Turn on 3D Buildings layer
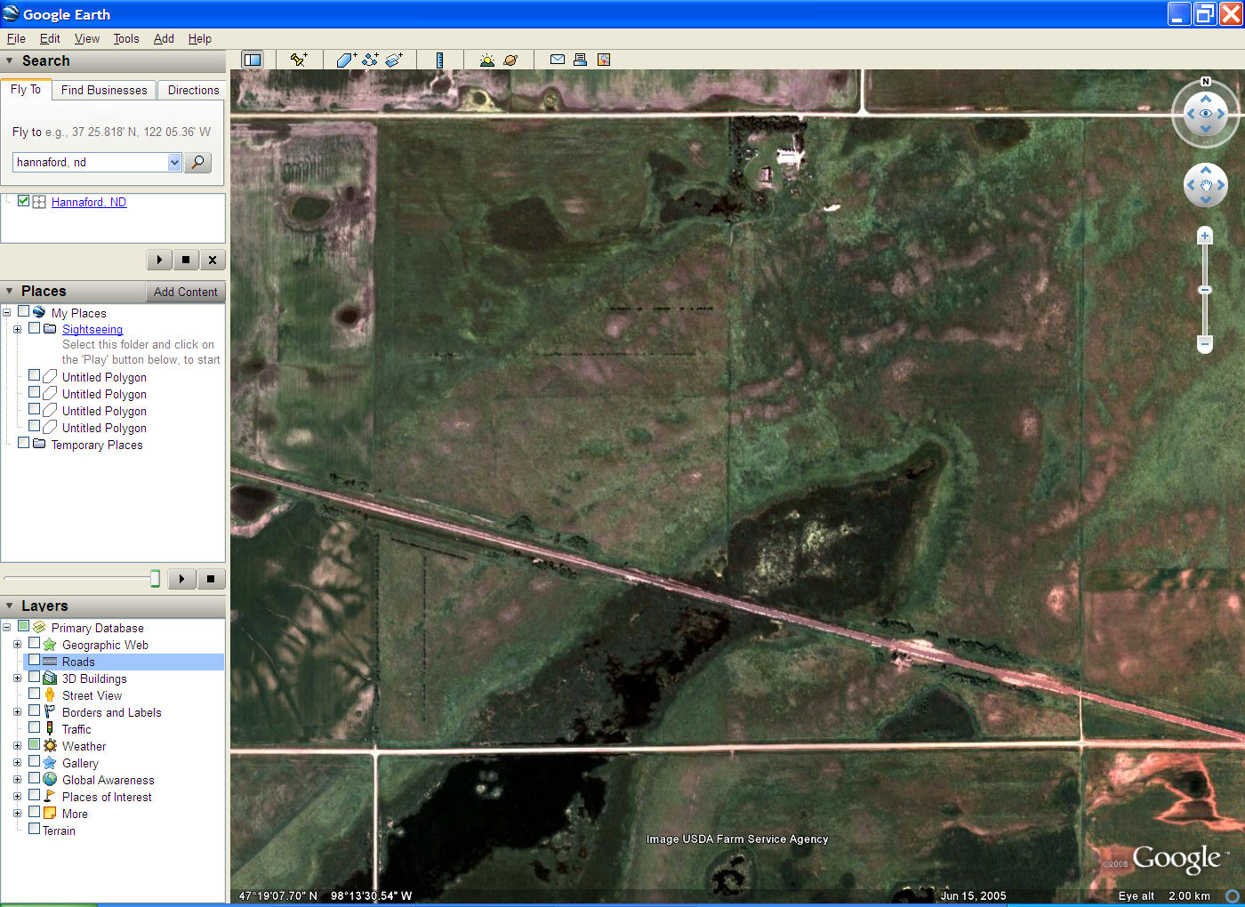 [x=35, y=678]
